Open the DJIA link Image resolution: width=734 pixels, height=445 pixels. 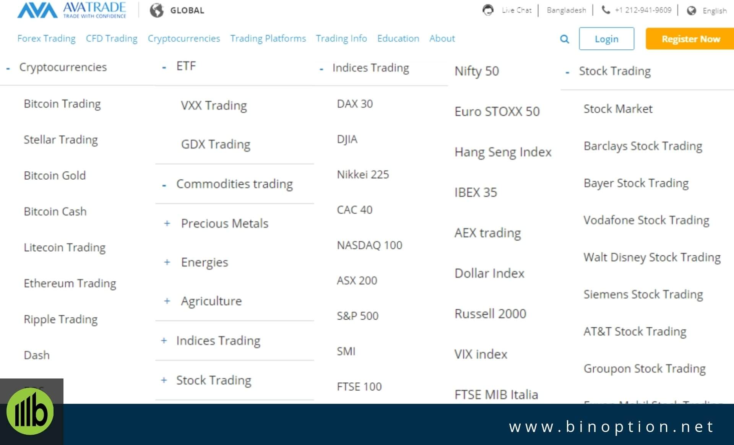(347, 139)
